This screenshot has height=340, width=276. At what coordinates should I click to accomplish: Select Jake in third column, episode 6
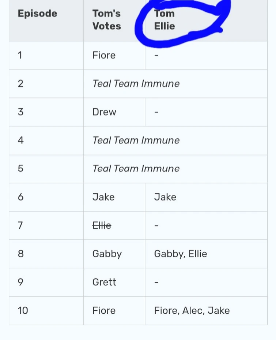coord(165,197)
